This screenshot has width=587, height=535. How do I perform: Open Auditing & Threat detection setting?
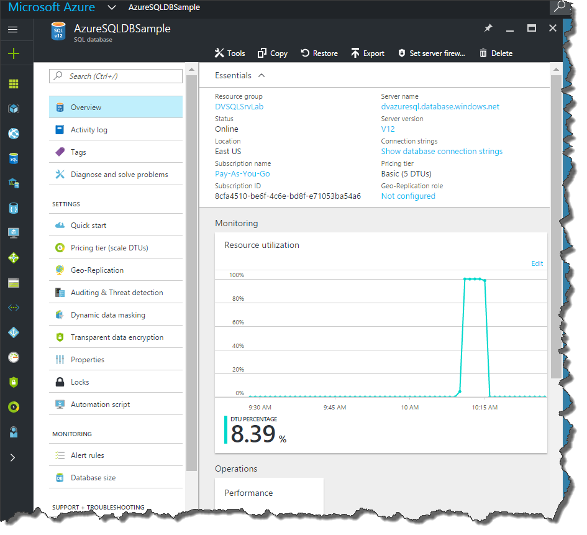tap(116, 293)
